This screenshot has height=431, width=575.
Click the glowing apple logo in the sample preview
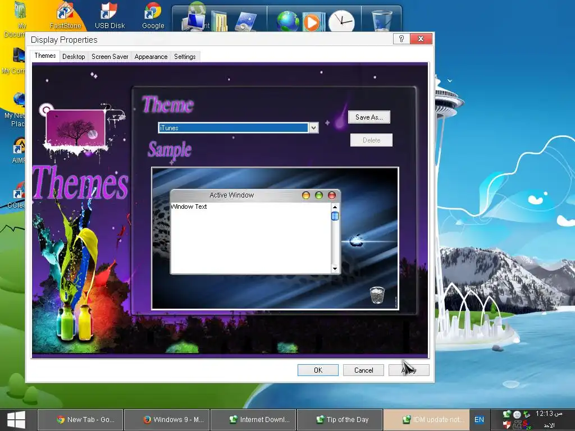[356, 241]
